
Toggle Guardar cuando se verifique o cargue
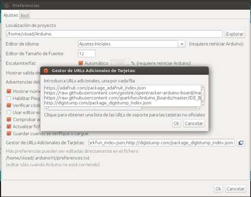[9, 134]
